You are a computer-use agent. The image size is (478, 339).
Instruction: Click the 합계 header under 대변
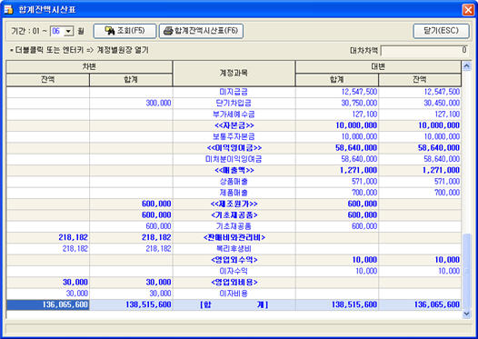tap(337, 80)
